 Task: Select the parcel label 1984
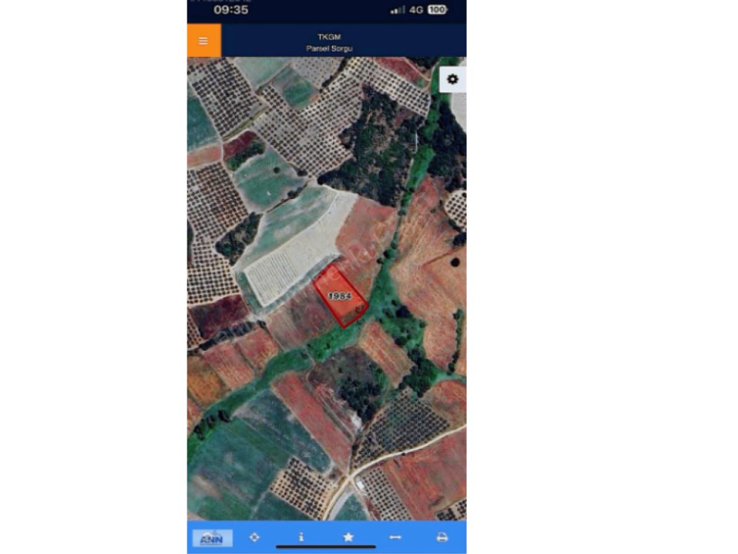(340, 296)
